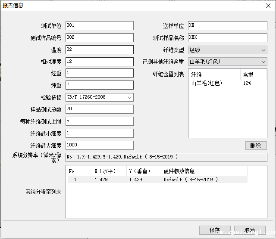Close the 报告信息 dialog window
This screenshot has height=239, width=276.
pos(267,6)
